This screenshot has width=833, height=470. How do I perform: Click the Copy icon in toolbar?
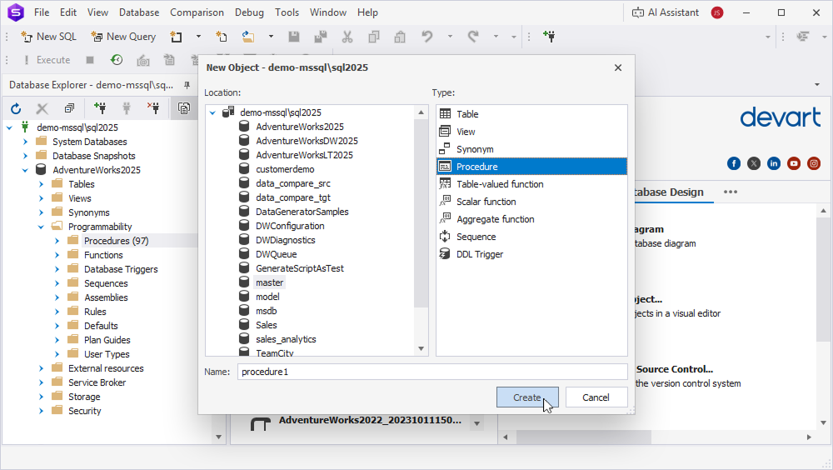click(374, 37)
